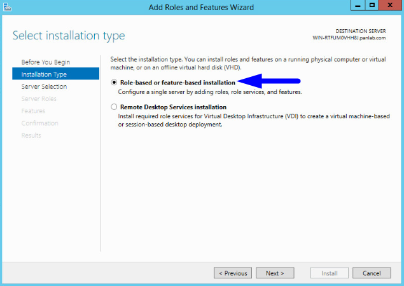Image resolution: width=404 pixels, height=286 pixels.
Task: Close the Add Roles and Features Wizard
Action: [x=389, y=6]
